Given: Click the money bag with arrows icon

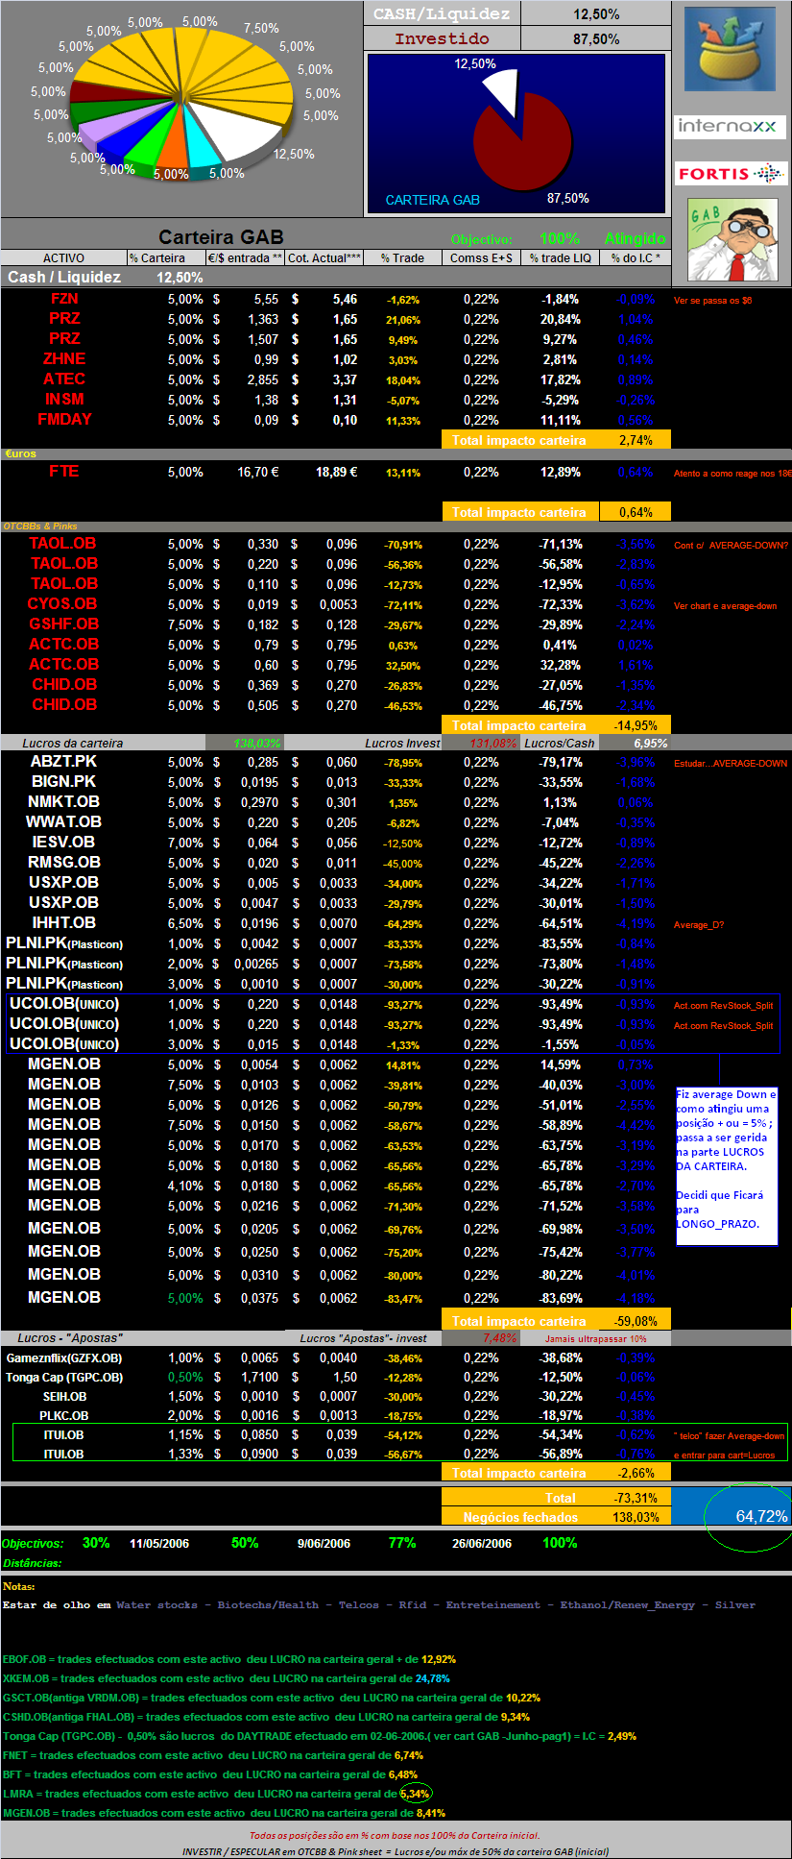Looking at the screenshot, I should [x=730, y=48].
